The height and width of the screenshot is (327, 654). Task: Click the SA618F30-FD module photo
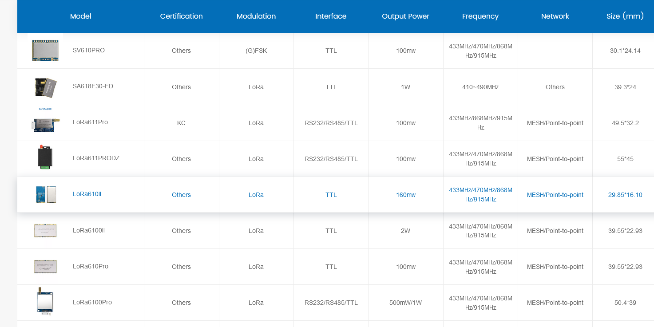coord(45,87)
